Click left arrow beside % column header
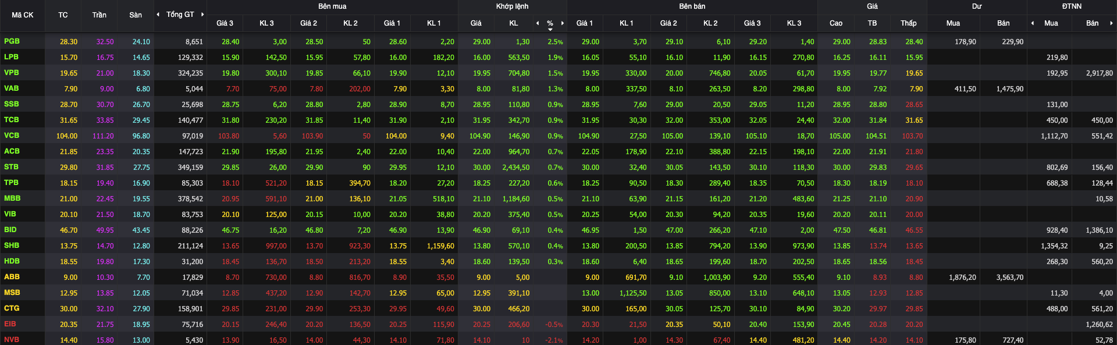Screen dimensions: 1117x345 (x=538, y=23)
